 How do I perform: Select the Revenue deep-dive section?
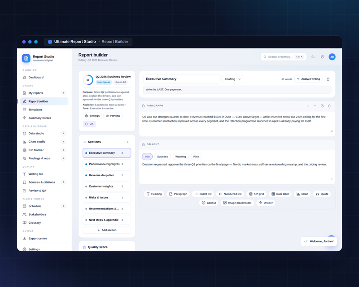107,175
